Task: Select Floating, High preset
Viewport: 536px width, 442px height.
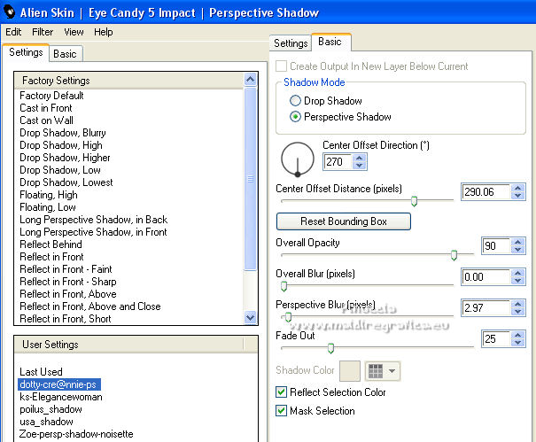Action: 49,195
